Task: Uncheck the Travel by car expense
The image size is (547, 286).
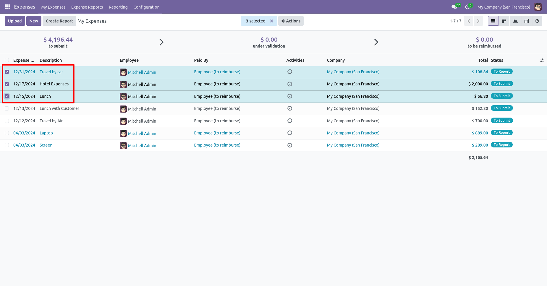Action: 7,72
